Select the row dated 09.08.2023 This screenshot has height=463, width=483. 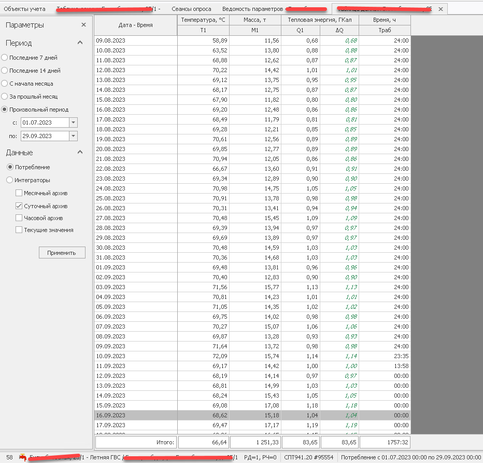[x=252, y=40]
